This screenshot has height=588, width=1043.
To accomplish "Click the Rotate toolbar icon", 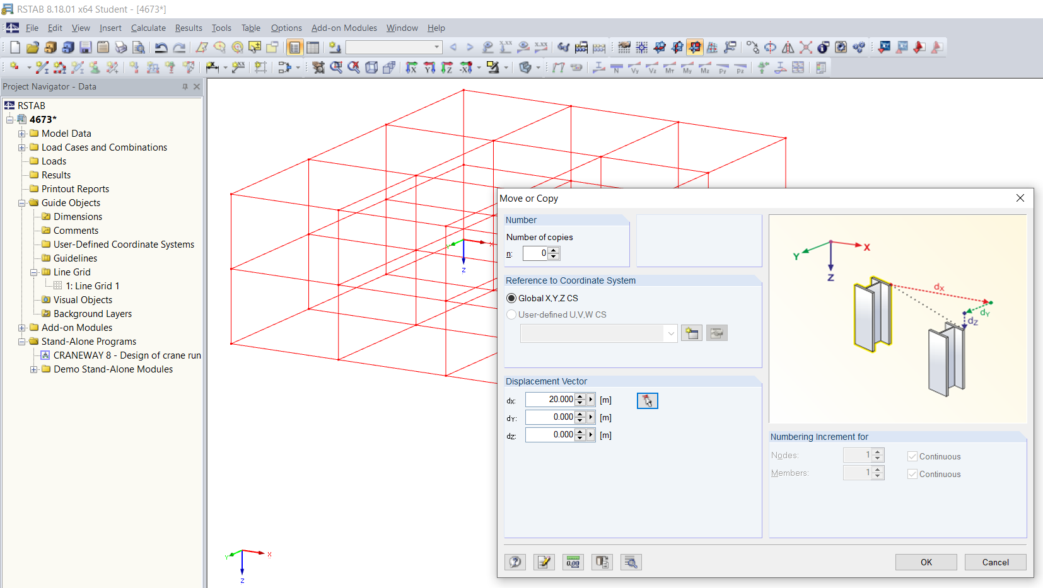I will (771, 47).
